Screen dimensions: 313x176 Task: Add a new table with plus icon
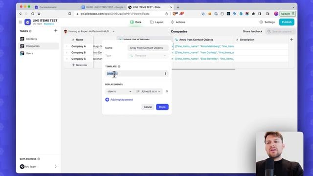pos(56,31)
